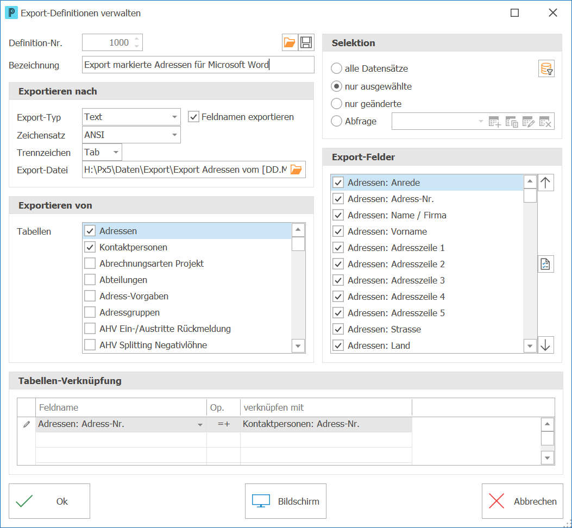Click the pencil row indicator in Tabellen-Verknüpfung
The width and height of the screenshot is (572, 528).
(26, 424)
